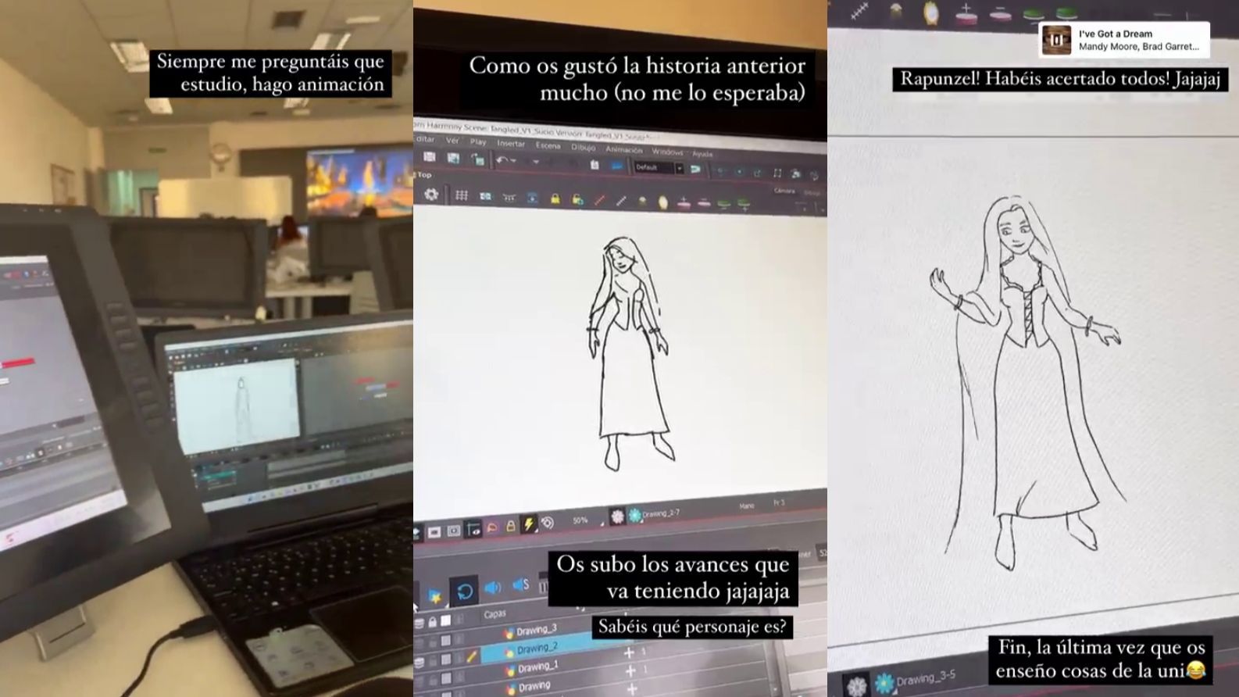Image resolution: width=1239 pixels, height=697 pixels.
Task: Click the arrow beside the Default workspace box
Action: (x=680, y=168)
